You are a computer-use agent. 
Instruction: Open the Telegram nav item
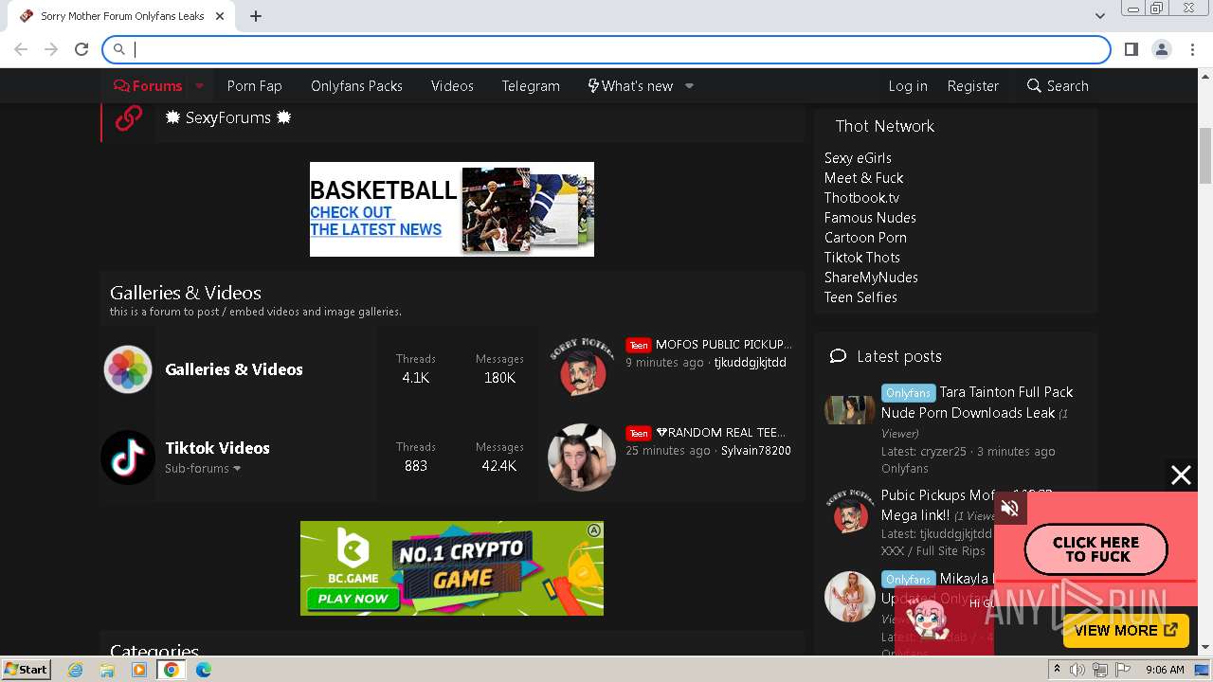click(531, 85)
